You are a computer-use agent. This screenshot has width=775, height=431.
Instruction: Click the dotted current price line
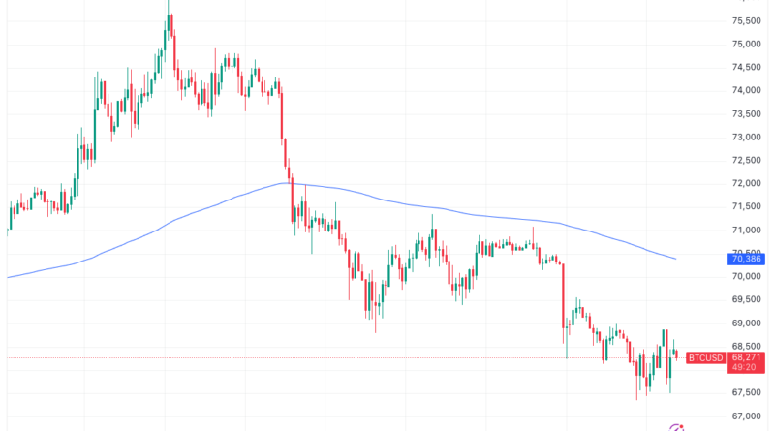tap(291, 357)
